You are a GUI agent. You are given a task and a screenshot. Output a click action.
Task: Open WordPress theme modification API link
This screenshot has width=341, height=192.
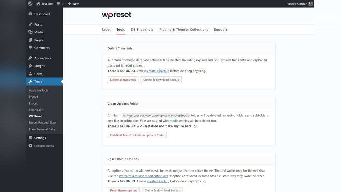point(143,176)
